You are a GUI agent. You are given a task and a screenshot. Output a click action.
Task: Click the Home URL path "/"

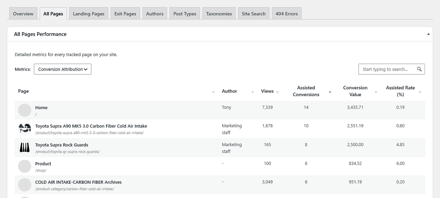(x=36, y=114)
